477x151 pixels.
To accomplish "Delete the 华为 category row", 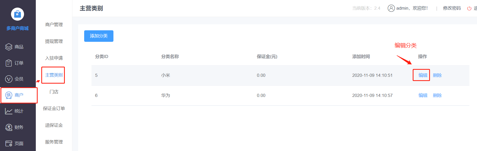I will (x=437, y=95).
